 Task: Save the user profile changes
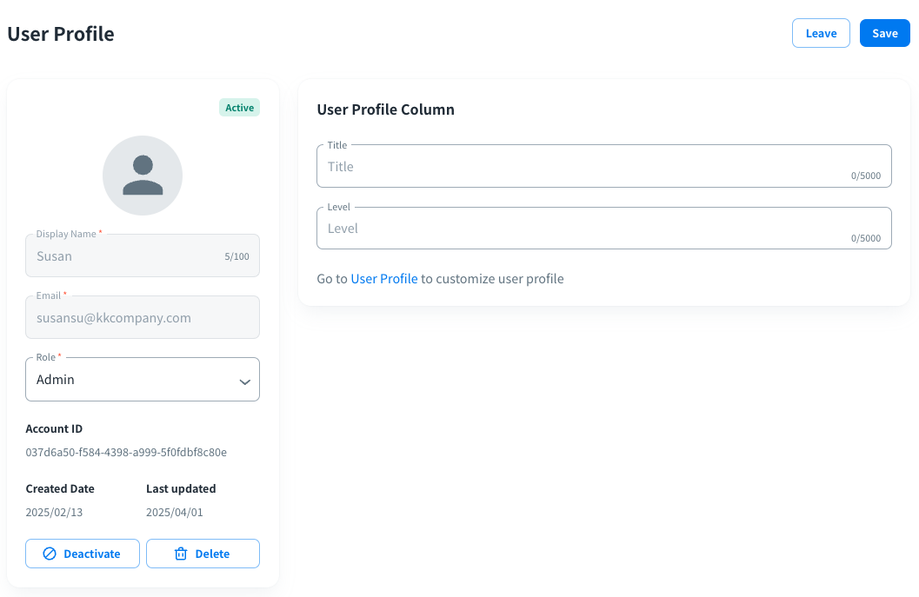click(x=884, y=33)
